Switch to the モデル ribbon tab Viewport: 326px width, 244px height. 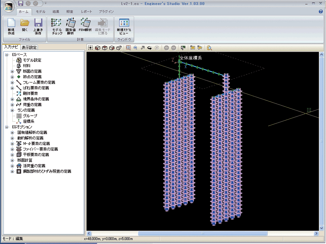pos(40,12)
